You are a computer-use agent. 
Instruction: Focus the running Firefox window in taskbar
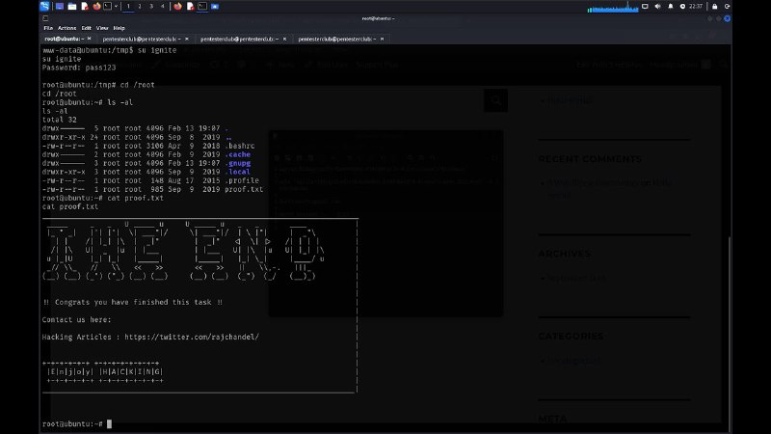(177, 7)
